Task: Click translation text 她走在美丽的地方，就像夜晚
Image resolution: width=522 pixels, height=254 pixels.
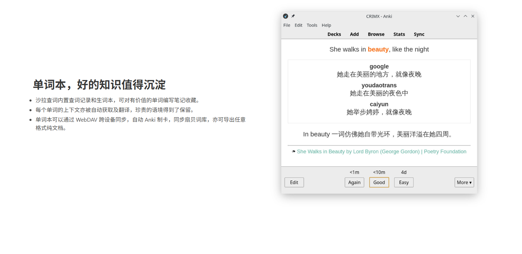Action: pos(379,75)
